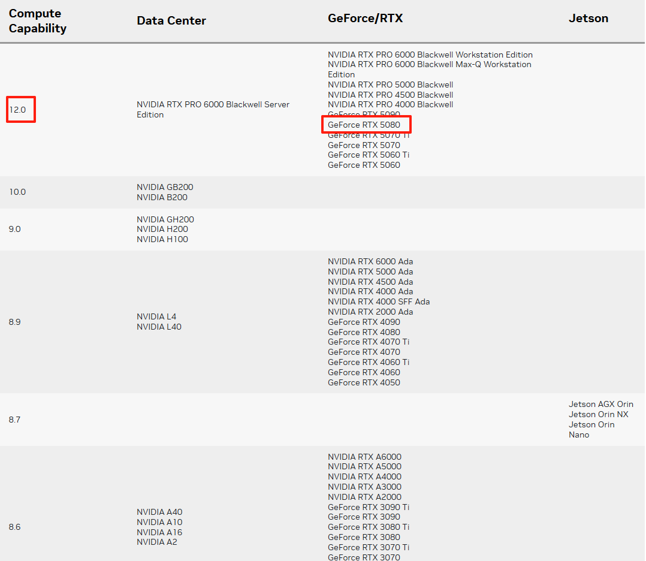The image size is (646, 561).
Task: Click the Jetson Orin Nano entry
Action: (591, 430)
